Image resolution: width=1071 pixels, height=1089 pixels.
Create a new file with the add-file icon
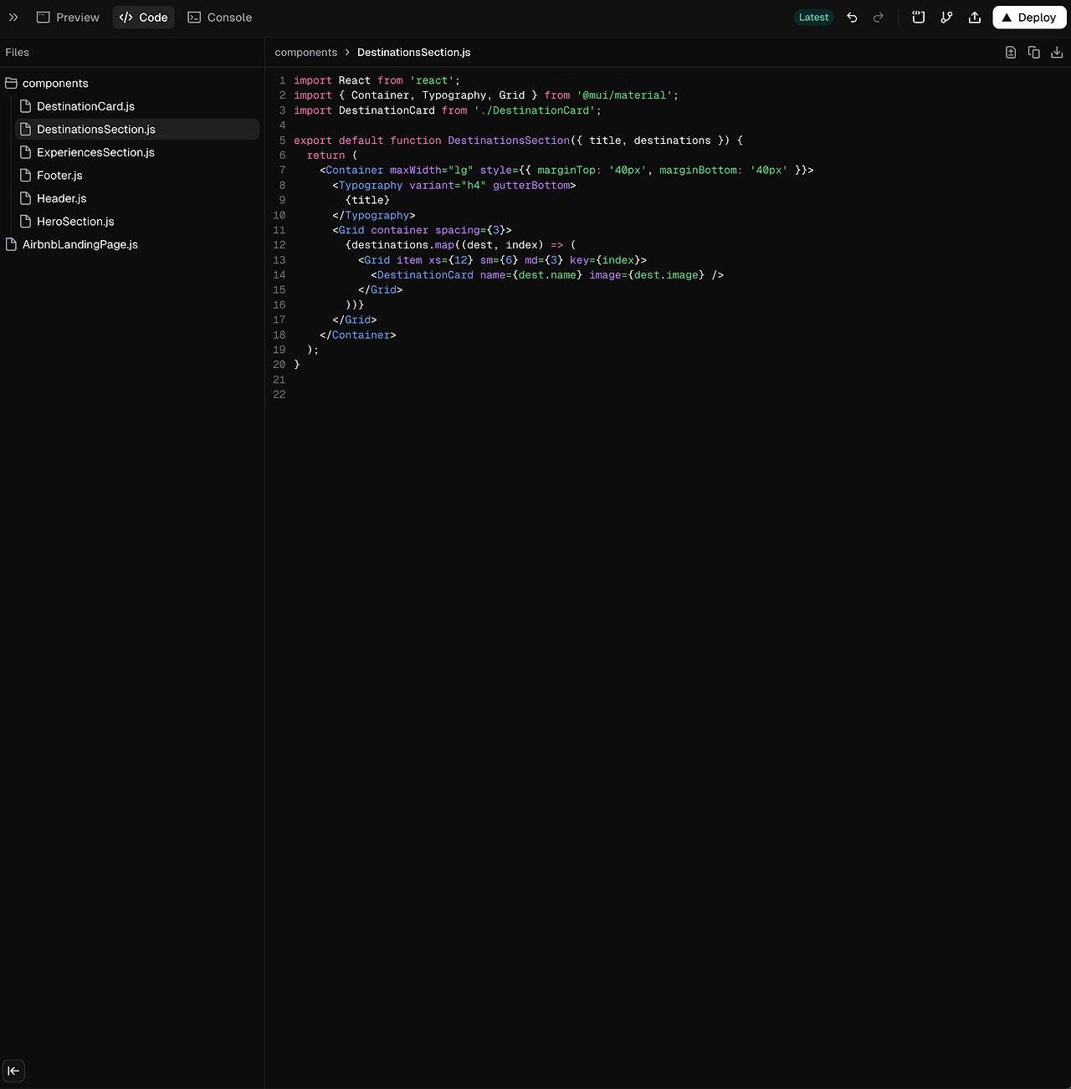pyautogui.click(x=1011, y=52)
